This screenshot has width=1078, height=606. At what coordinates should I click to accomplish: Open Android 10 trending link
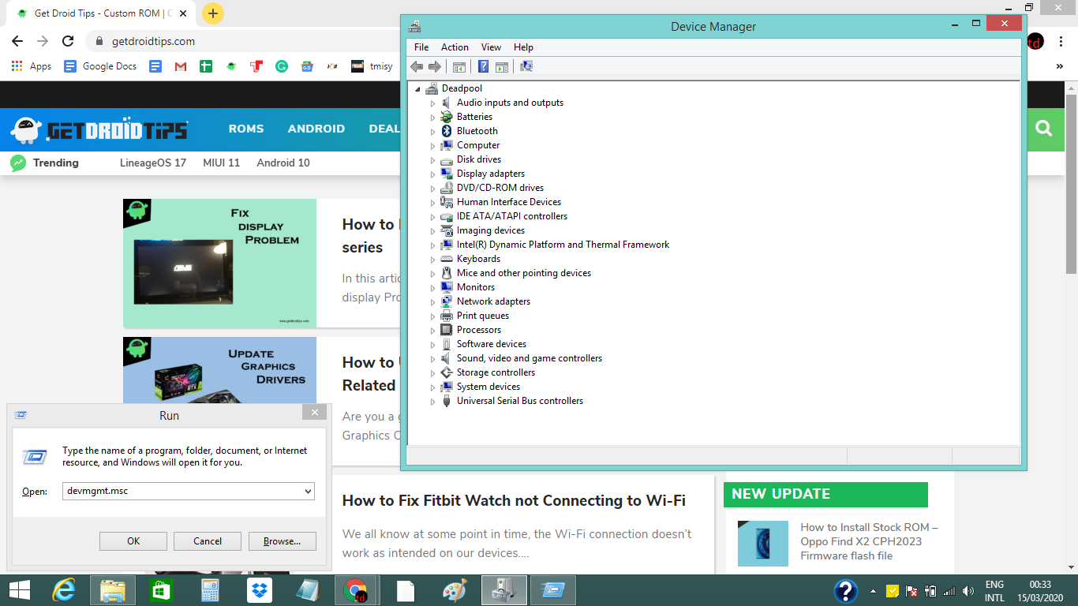[x=283, y=163]
